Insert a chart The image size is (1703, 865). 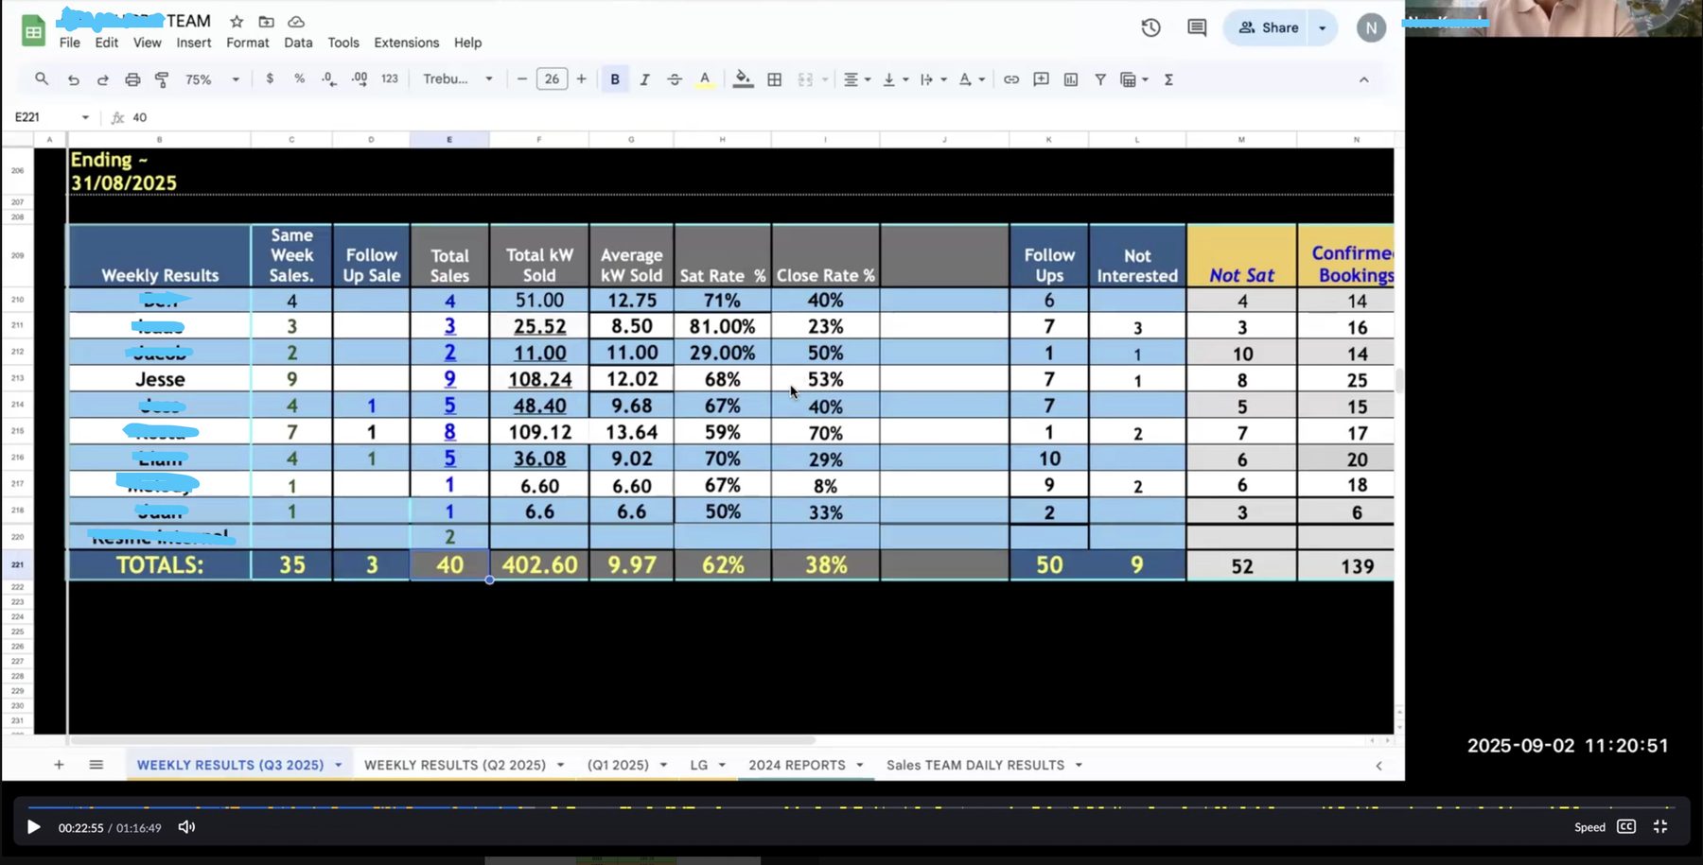click(x=1071, y=79)
